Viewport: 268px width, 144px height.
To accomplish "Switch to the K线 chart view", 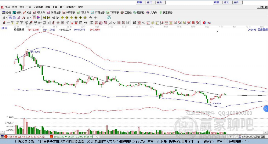I will coord(27,13).
